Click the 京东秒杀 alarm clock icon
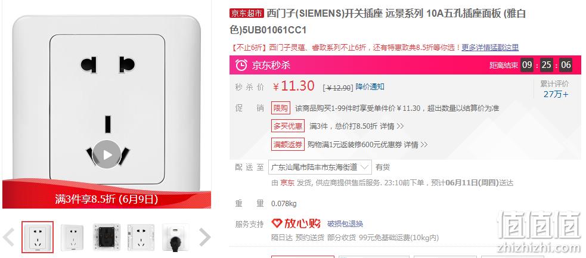 pos(241,65)
